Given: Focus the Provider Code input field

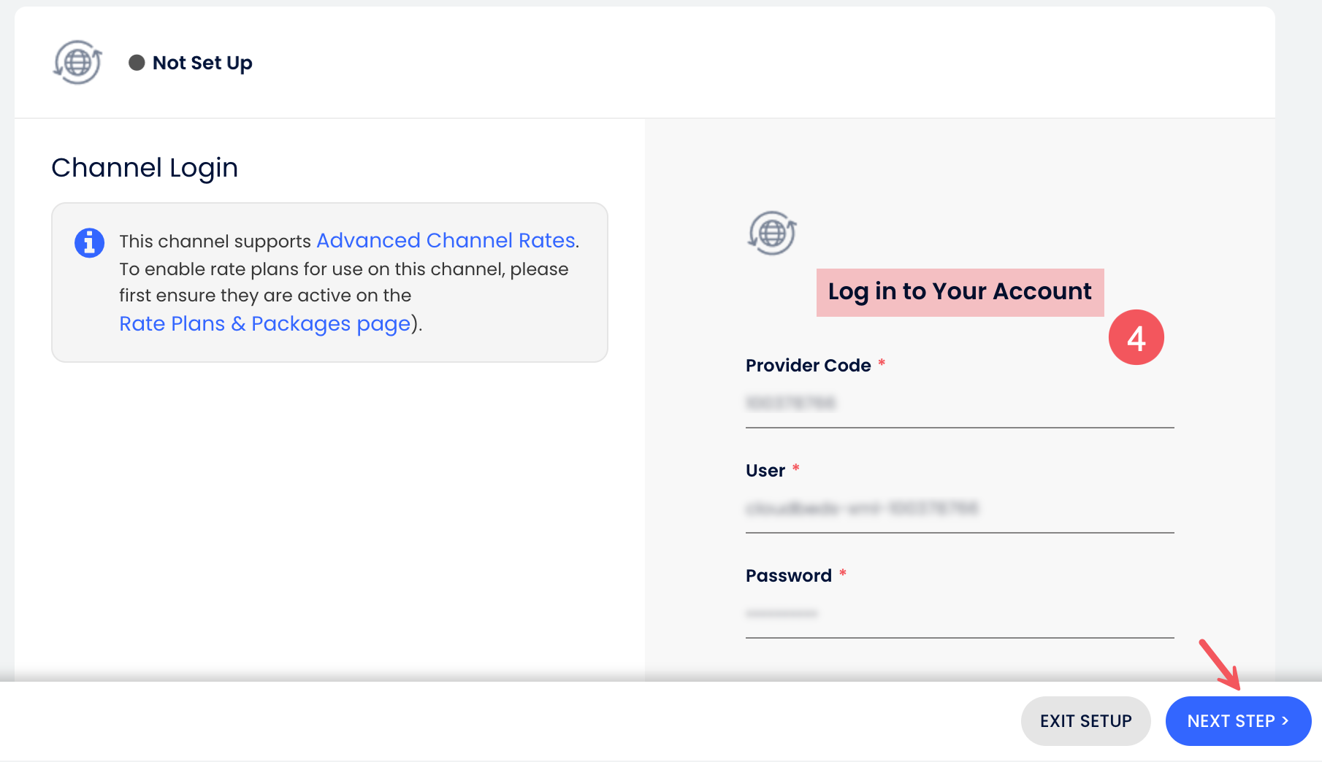Looking at the screenshot, I should (x=959, y=403).
